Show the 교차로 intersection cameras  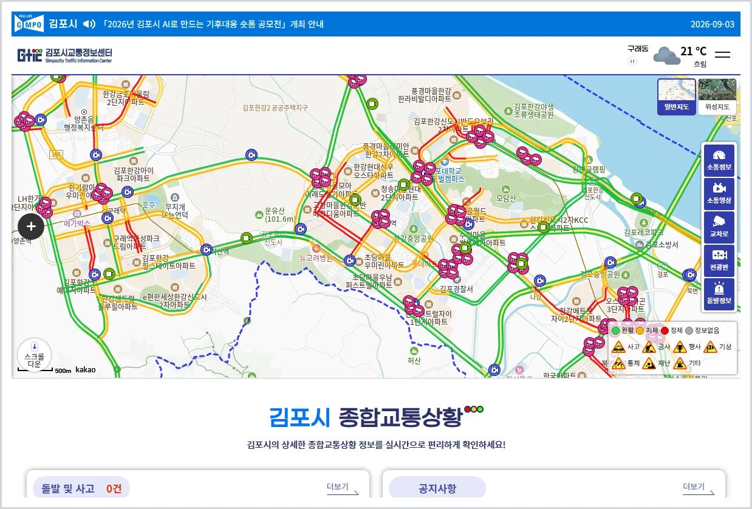click(719, 227)
